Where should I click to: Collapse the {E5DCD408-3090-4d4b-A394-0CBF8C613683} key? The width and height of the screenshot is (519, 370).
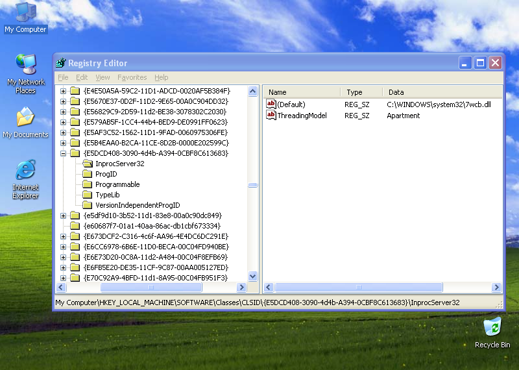pos(64,154)
